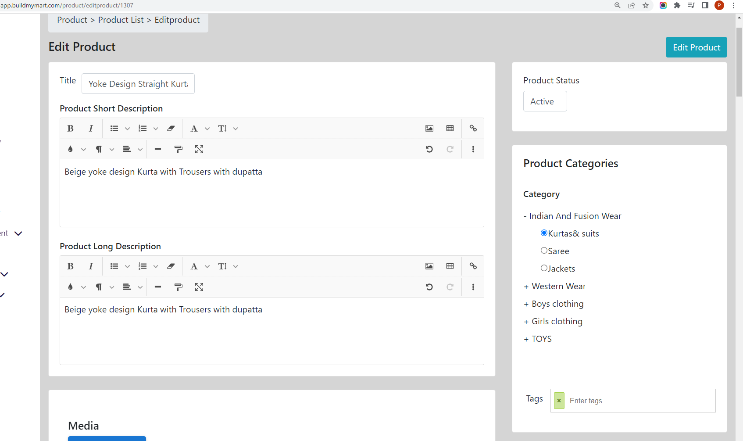Click Editproduct breadcrumb
743x441 pixels.
[177, 20]
